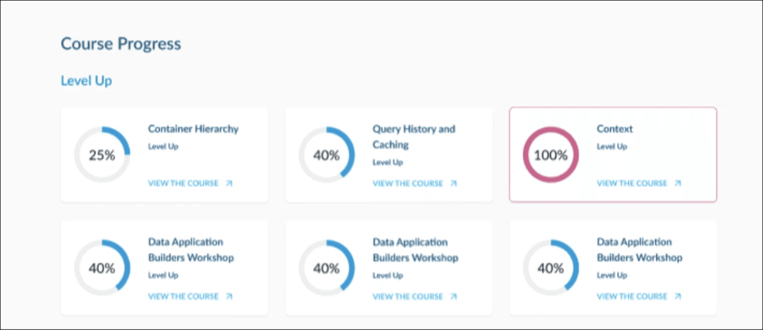Select the Container Hierarchy course card
The image size is (763, 330).
(x=164, y=155)
